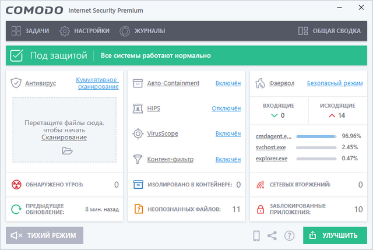Click the "Сканирование" link in drop zone

coord(64,138)
